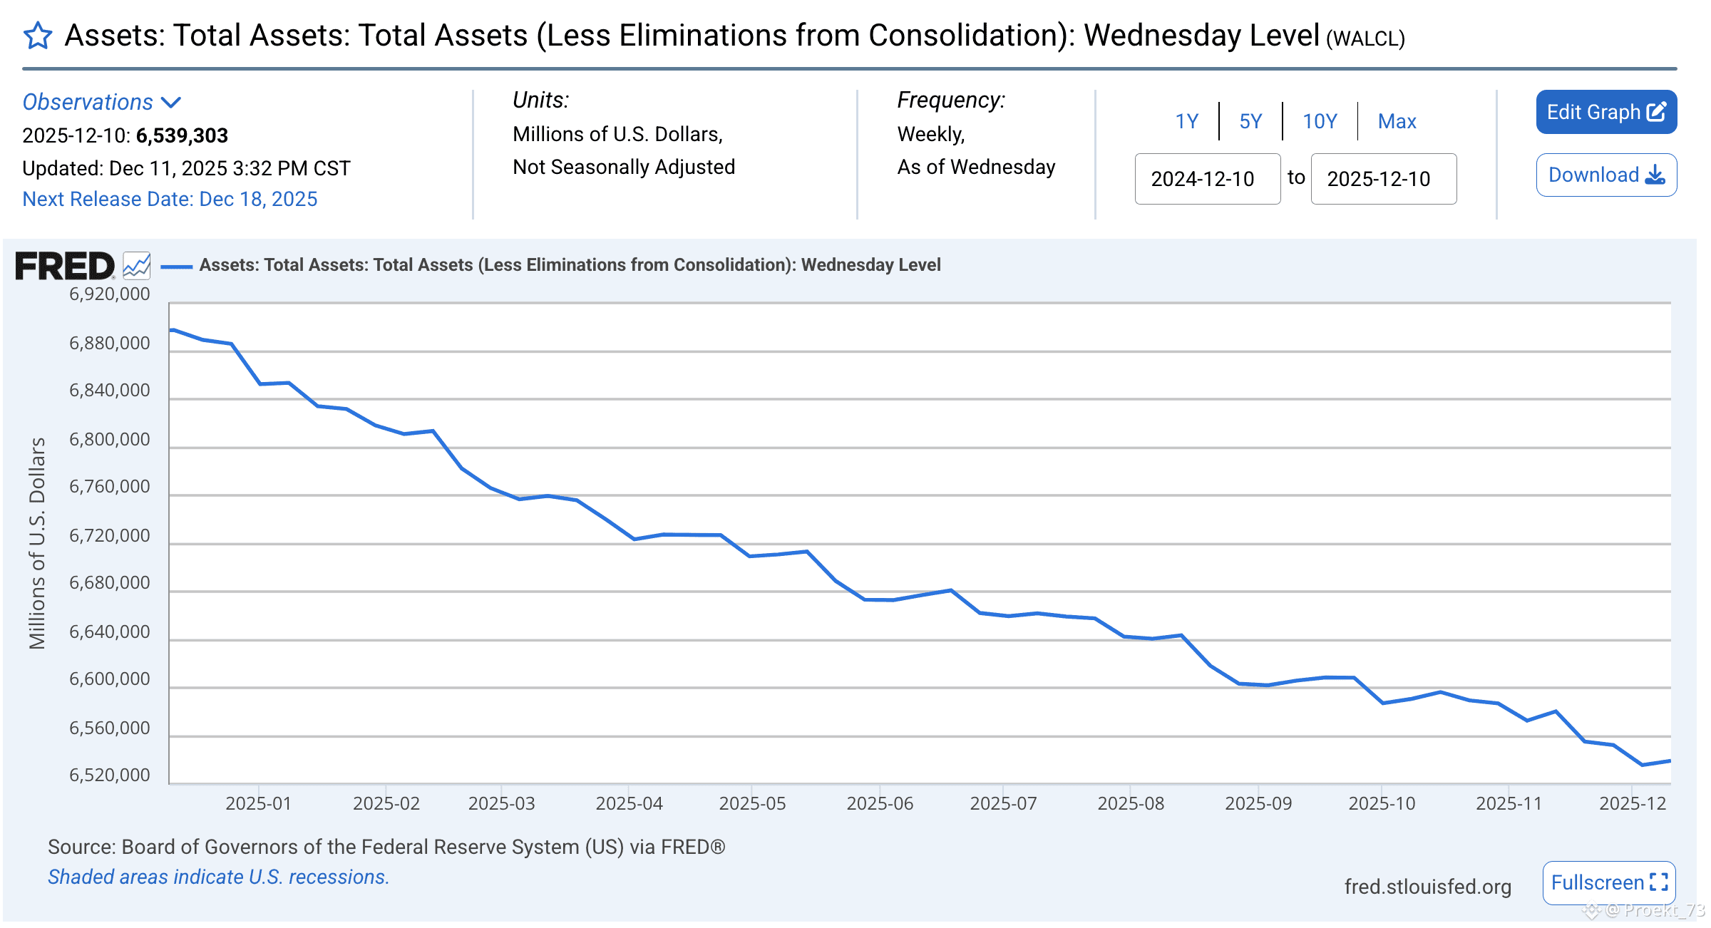Expand the Observations dropdown chevron

coord(171,103)
